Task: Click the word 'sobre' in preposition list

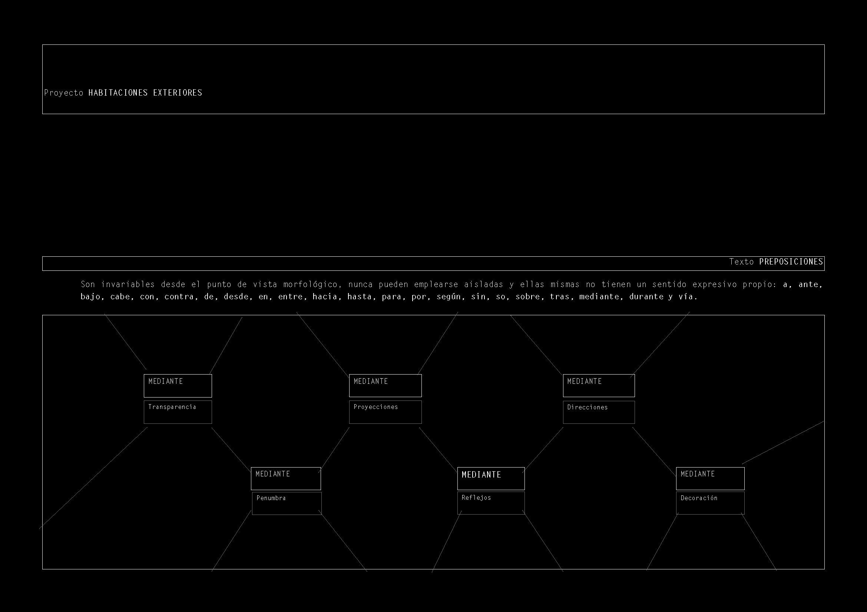Action: pyautogui.click(x=528, y=297)
